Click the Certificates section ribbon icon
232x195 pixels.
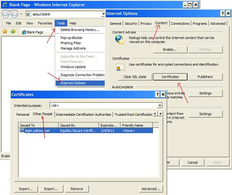(x=120, y=67)
